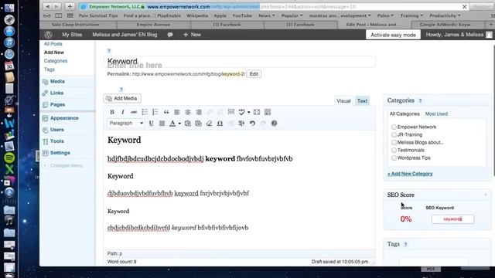The width and height of the screenshot is (495, 278).
Task: Toggle bold formatting in editor toolbar
Action: tap(112, 112)
